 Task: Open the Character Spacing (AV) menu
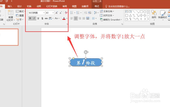51,18
